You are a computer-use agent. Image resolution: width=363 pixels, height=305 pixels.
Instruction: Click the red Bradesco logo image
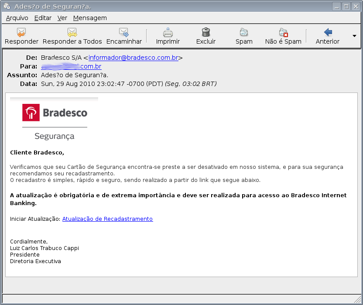tap(31, 113)
